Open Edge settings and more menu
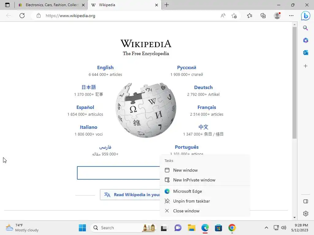314x235 pixels. point(291,16)
